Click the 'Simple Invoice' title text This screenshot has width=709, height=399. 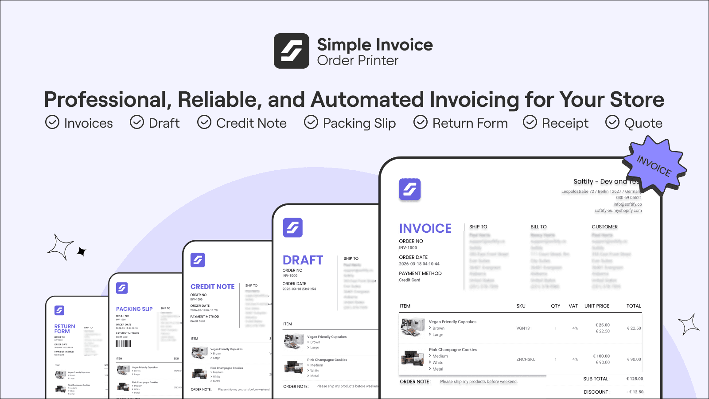[375, 44]
